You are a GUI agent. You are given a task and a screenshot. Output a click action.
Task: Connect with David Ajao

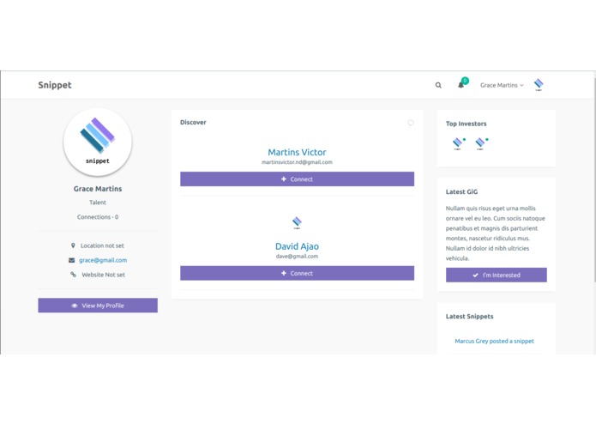click(x=297, y=273)
